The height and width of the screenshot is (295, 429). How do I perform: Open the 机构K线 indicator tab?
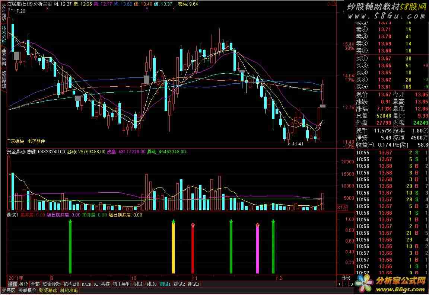(71, 284)
